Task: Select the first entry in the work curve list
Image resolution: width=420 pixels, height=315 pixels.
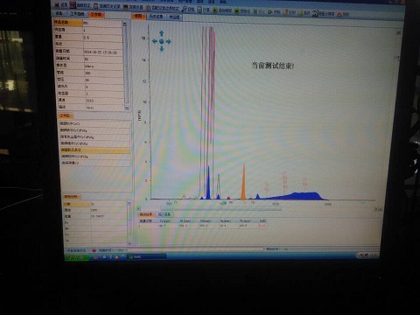Action: 94,123
